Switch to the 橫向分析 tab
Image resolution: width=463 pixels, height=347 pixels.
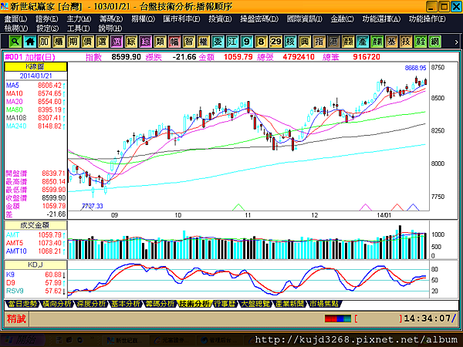pyautogui.click(x=56, y=304)
